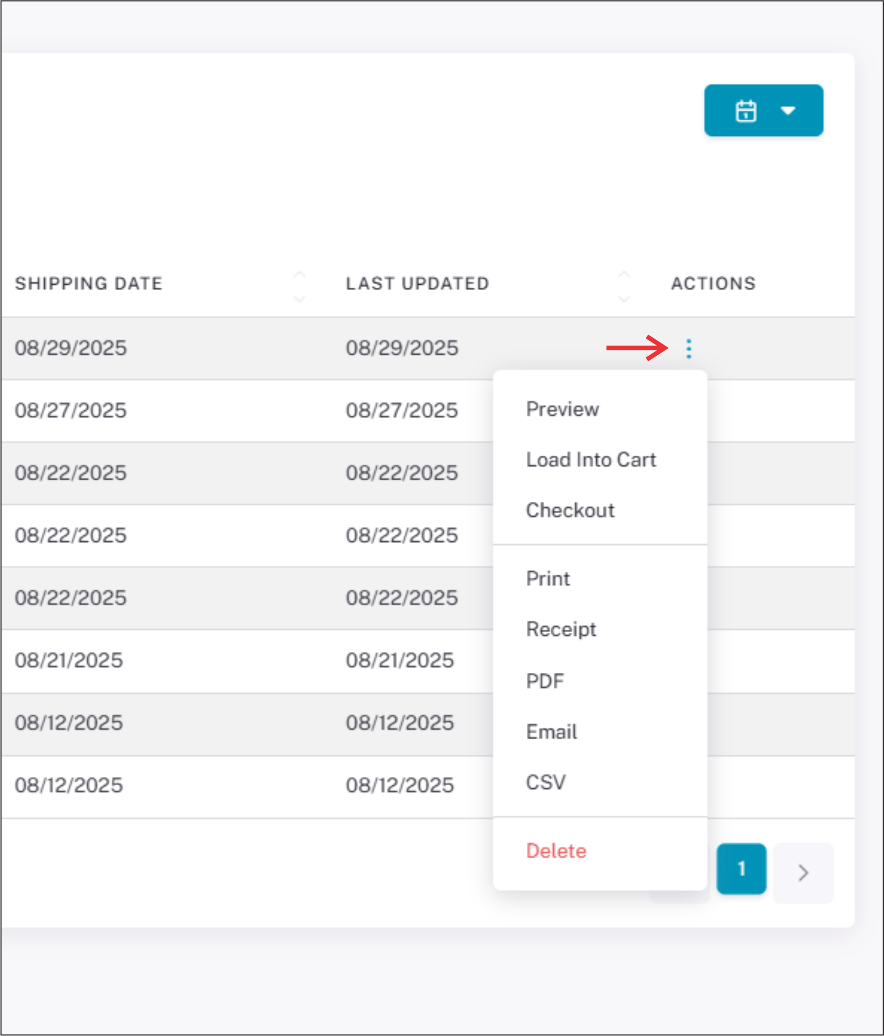The height and width of the screenshot is (1036, 884).
Task: Go to page 1 in pagination
Action: click(x=741, y=869)
